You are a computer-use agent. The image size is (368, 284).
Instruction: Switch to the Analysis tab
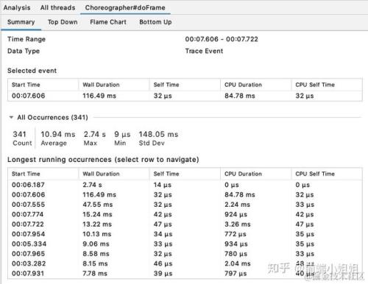point(17,7)
